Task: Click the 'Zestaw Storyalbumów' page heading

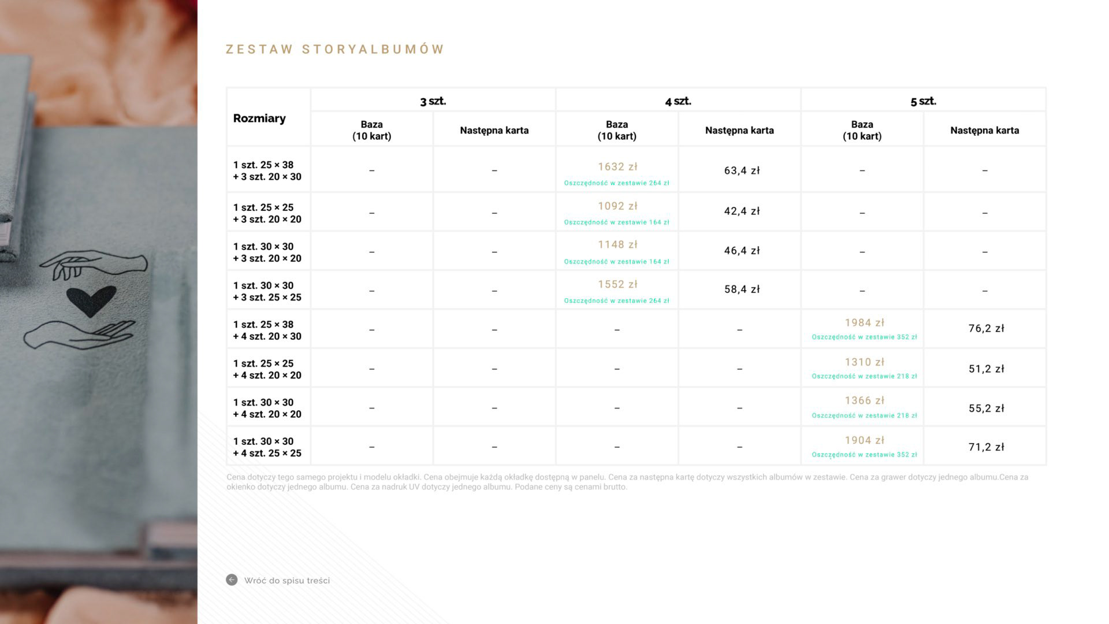Action: 335,49
